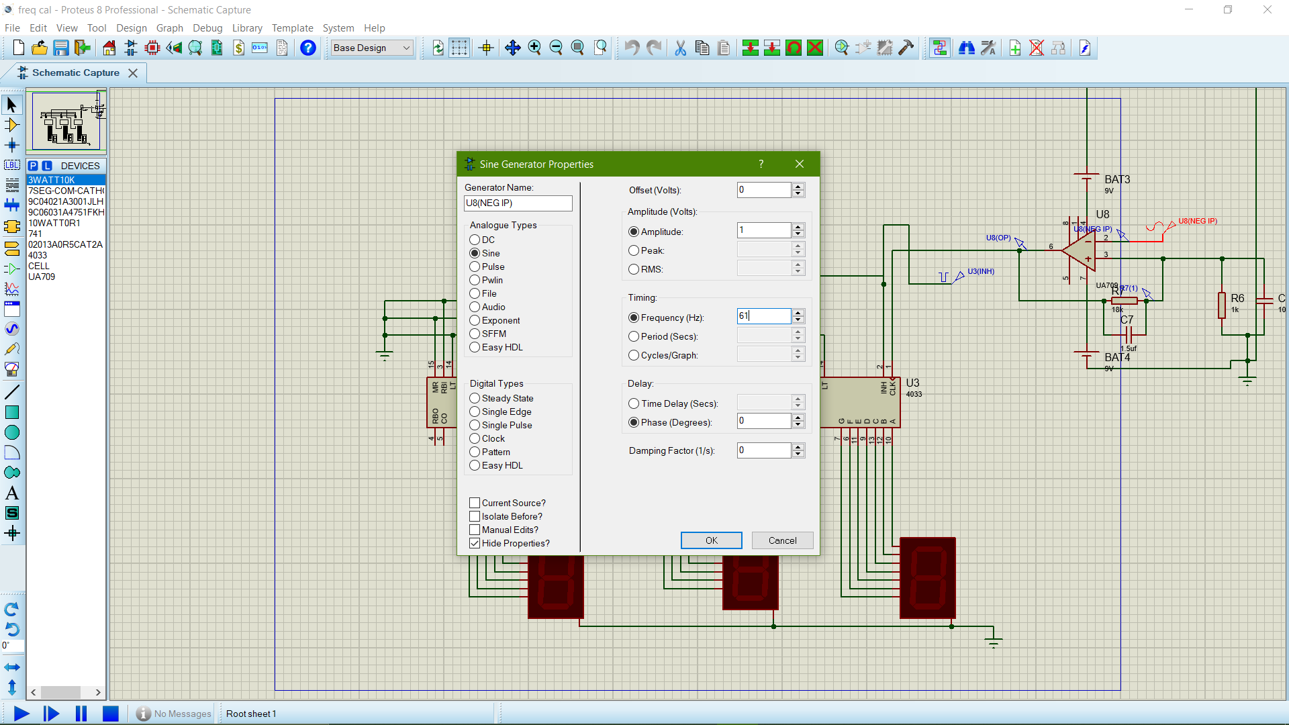
Task: Click the Cut scissors icon
Action: [x=680, y=48]
